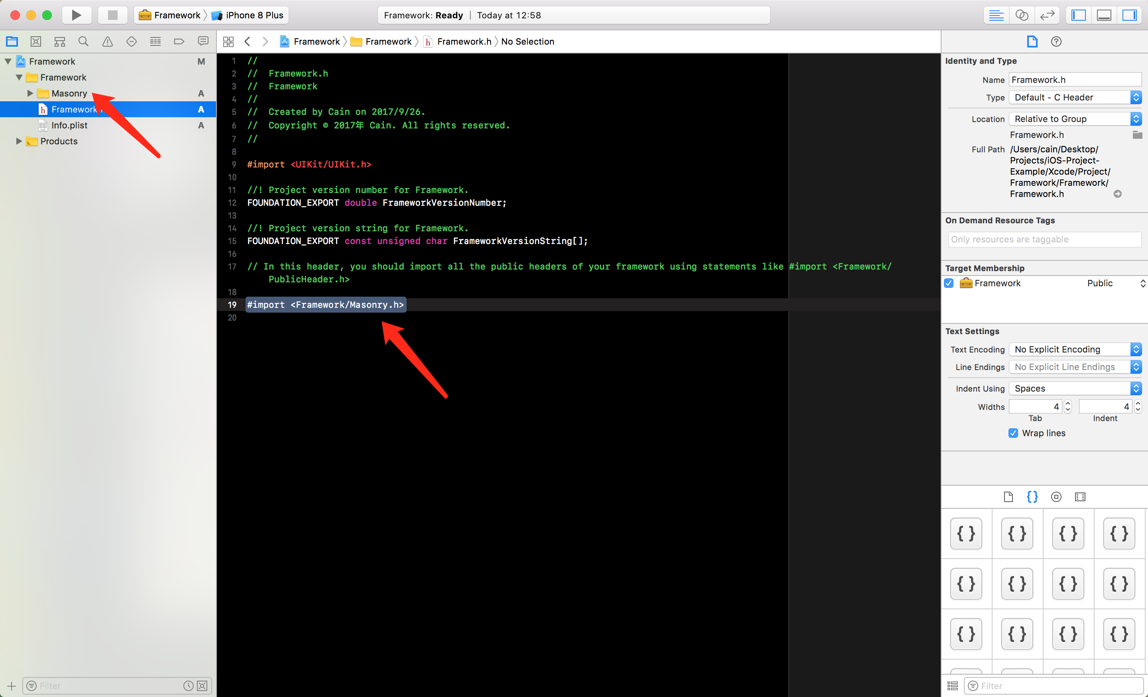The width and height of the screenshot is (1148, 697).
Task: Expand the Masonry folder
Action: (x=30, y=93)
